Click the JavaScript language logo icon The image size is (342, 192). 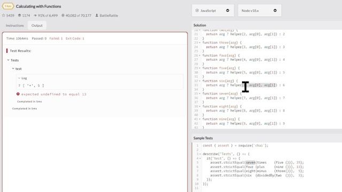coord(197,11)
